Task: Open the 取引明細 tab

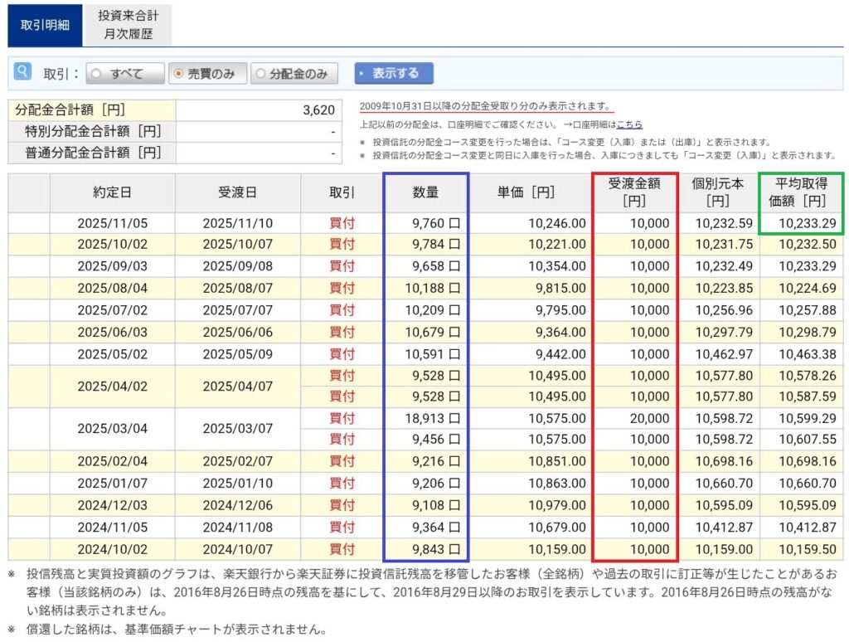Action: (45, 26)
